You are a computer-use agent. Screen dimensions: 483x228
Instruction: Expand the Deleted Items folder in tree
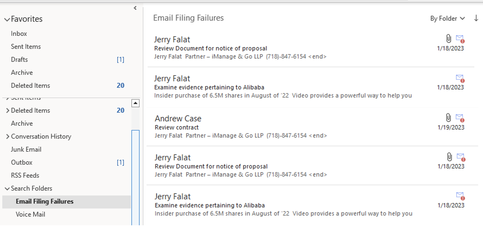[x=8, y=110]
